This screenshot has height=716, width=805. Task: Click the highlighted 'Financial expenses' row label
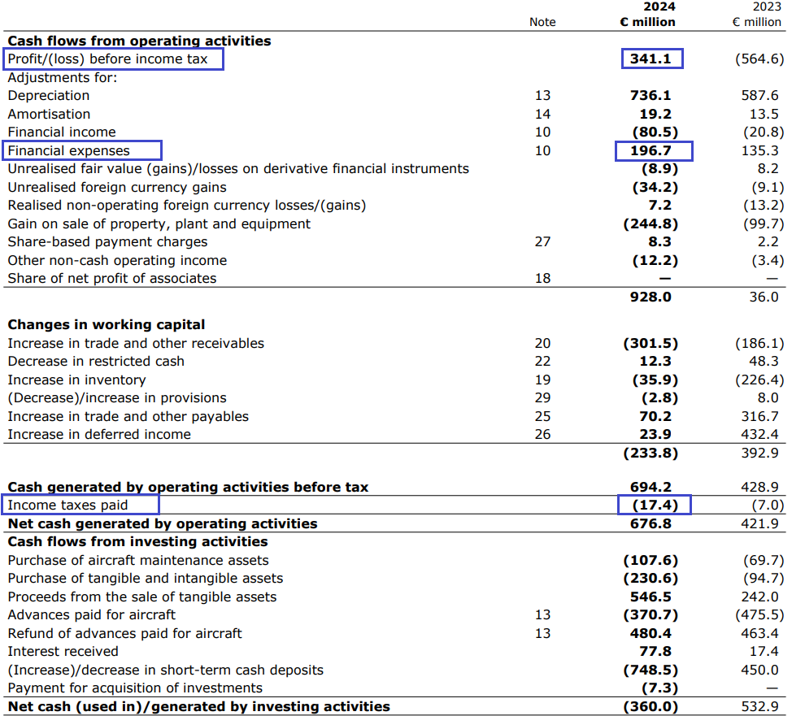pos(69,150)
